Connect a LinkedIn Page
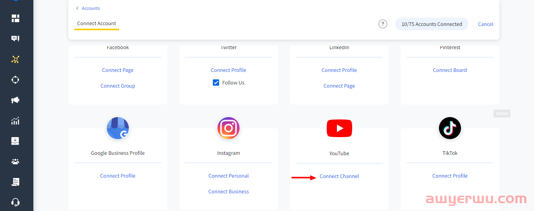Screen dimensions: 534x211 click(339, 86)
